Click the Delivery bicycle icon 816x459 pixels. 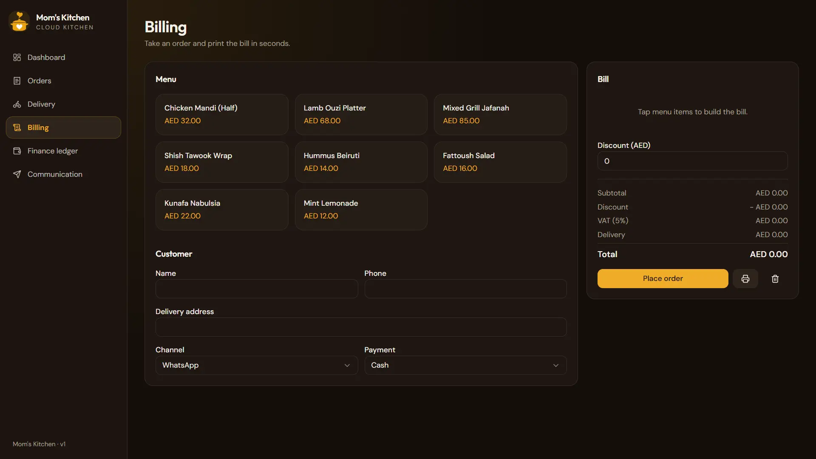click(x=17, y=104)
